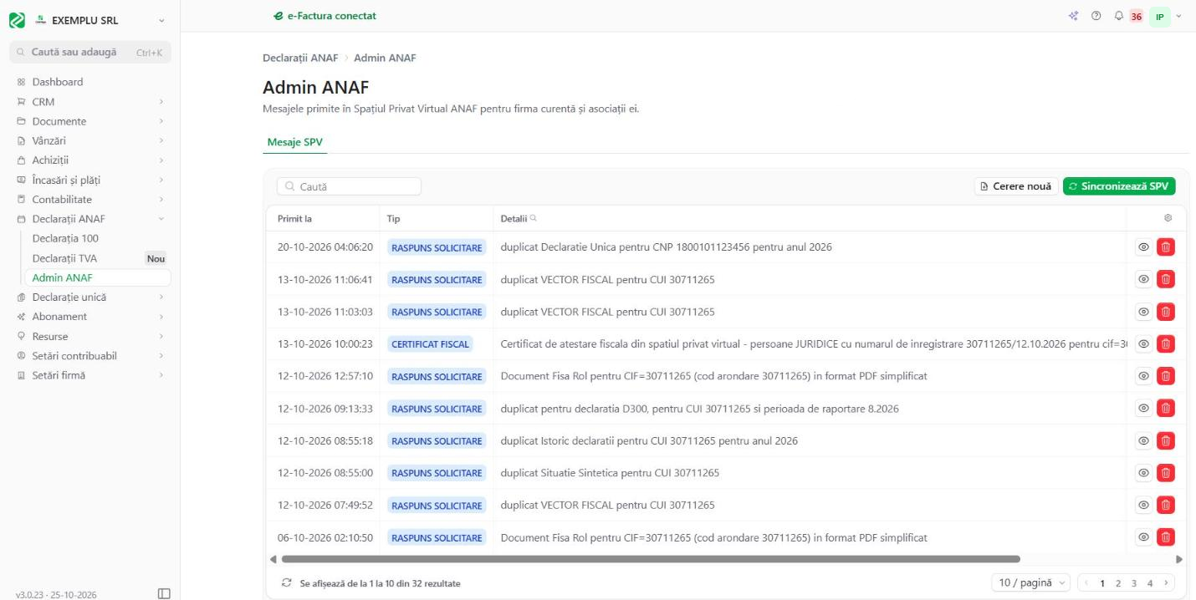
Task: Delete the D300 declaration duplicate message
Action: [1165, 409]
